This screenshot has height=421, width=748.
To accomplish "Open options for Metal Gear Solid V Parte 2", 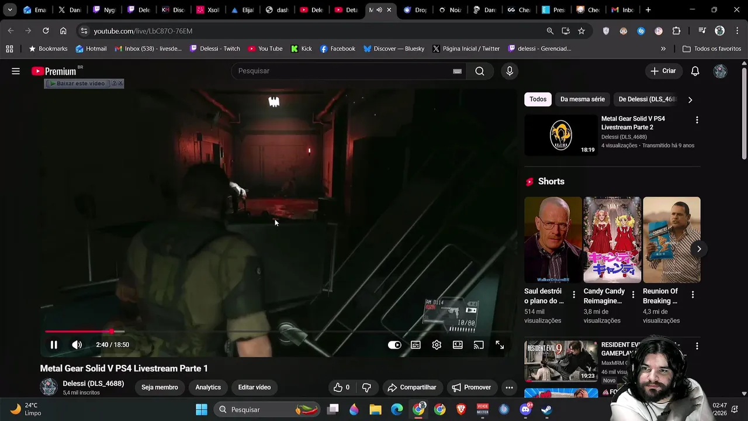I will point(697,120).
